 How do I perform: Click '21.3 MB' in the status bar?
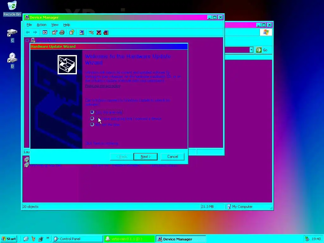pos(208,207)
